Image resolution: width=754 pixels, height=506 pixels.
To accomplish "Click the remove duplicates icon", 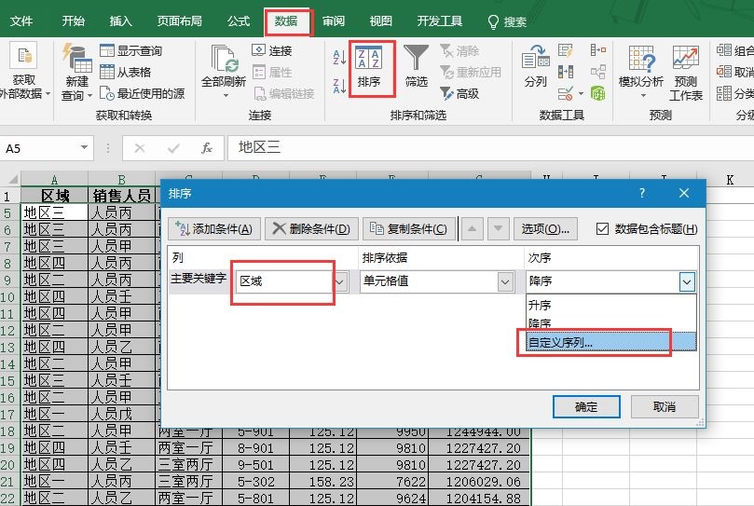I will coord(566,72).
